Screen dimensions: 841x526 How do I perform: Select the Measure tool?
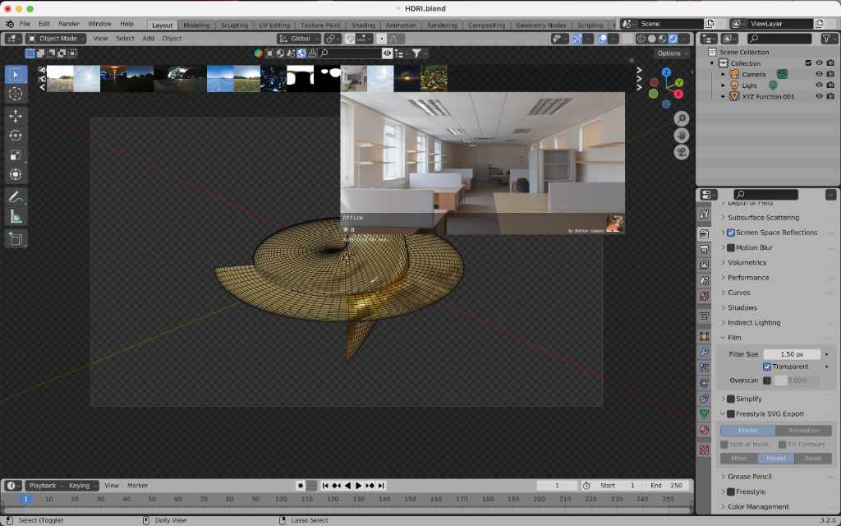coord(16,217)
